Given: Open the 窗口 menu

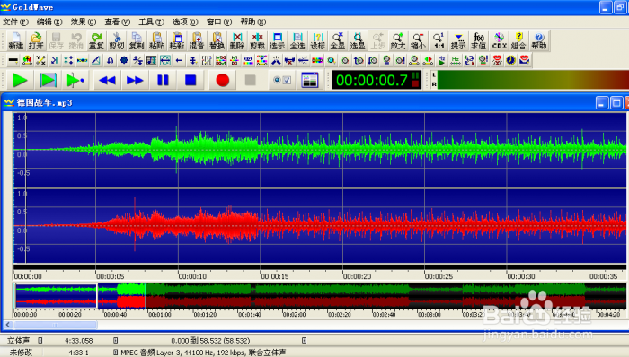Looking at the screenshot, I should click(x=219, y=22).
